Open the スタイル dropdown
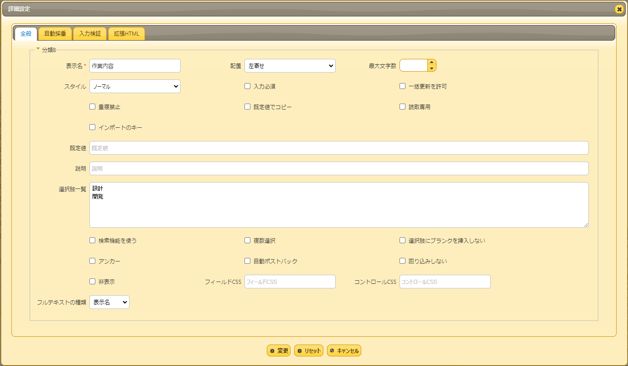Image resolution: width=628 pixels, height=366 pixels. 135,86
